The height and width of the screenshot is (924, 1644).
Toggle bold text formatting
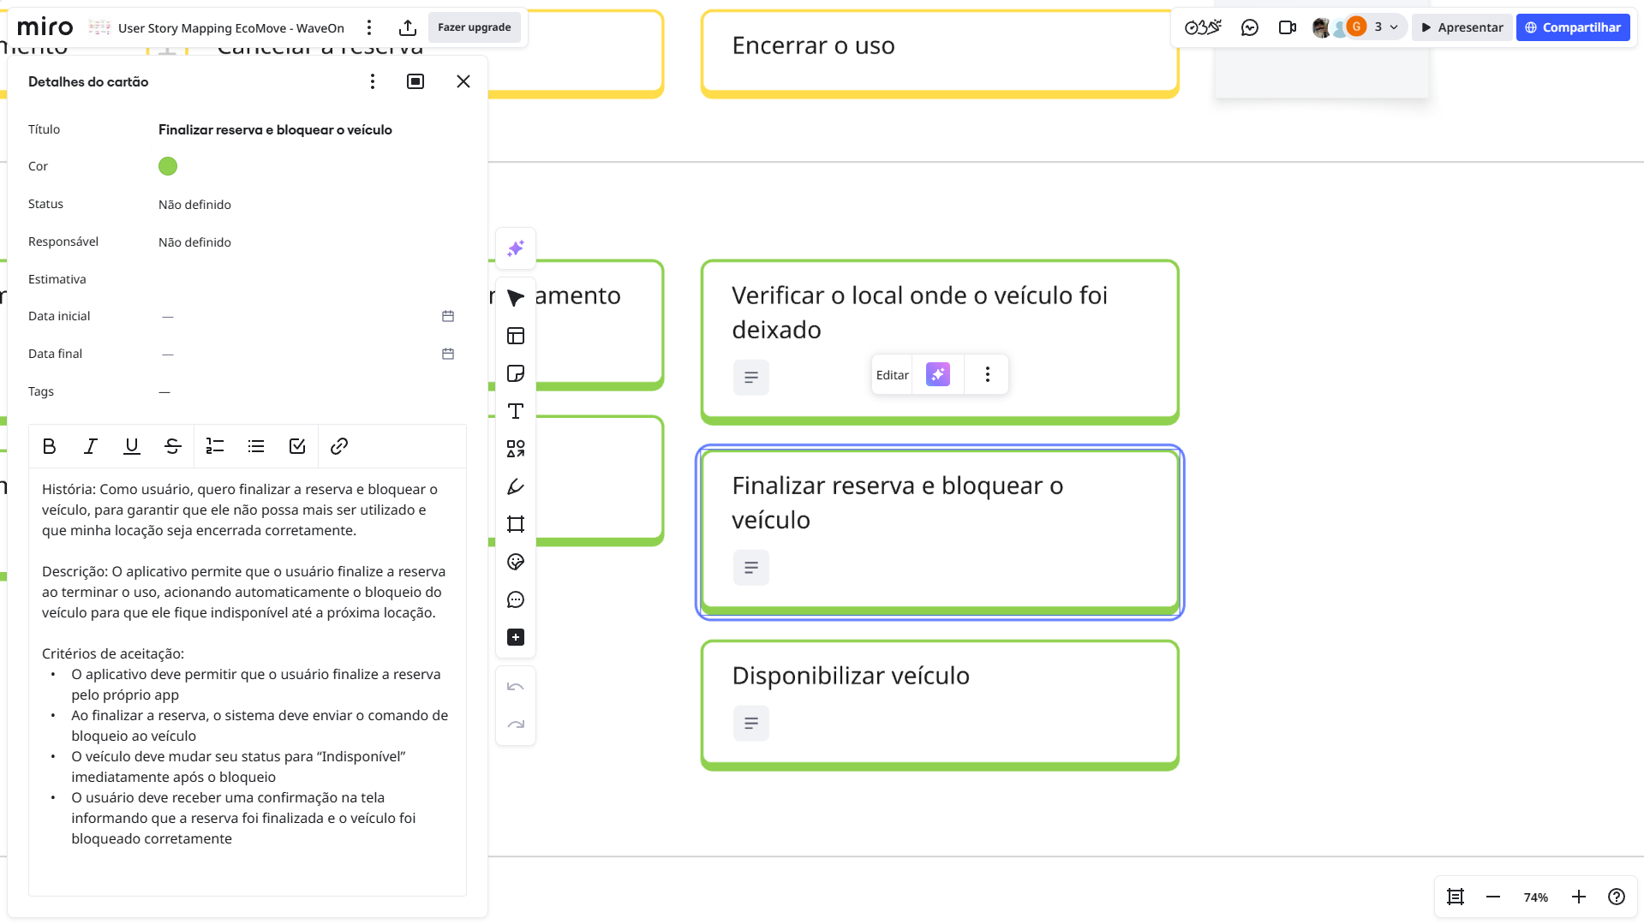pos(49,446)
